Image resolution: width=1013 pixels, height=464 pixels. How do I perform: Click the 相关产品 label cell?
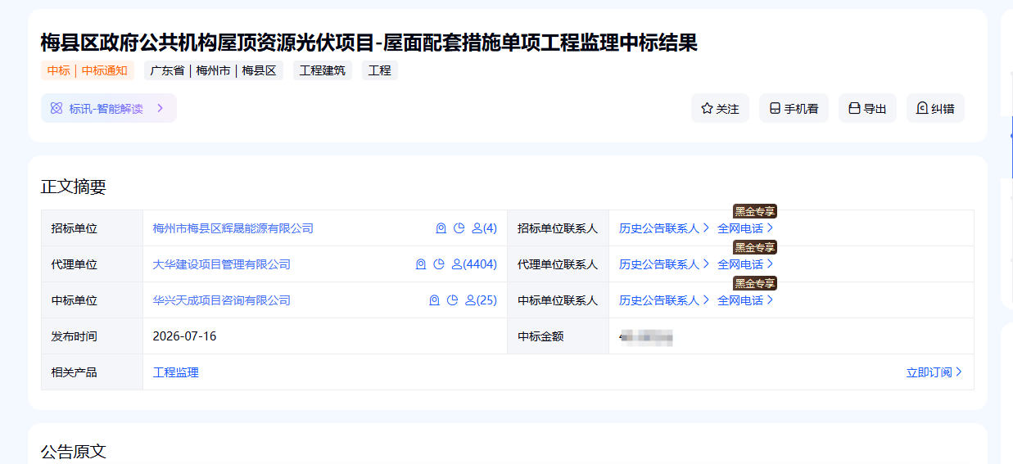(x=93, y=372)
